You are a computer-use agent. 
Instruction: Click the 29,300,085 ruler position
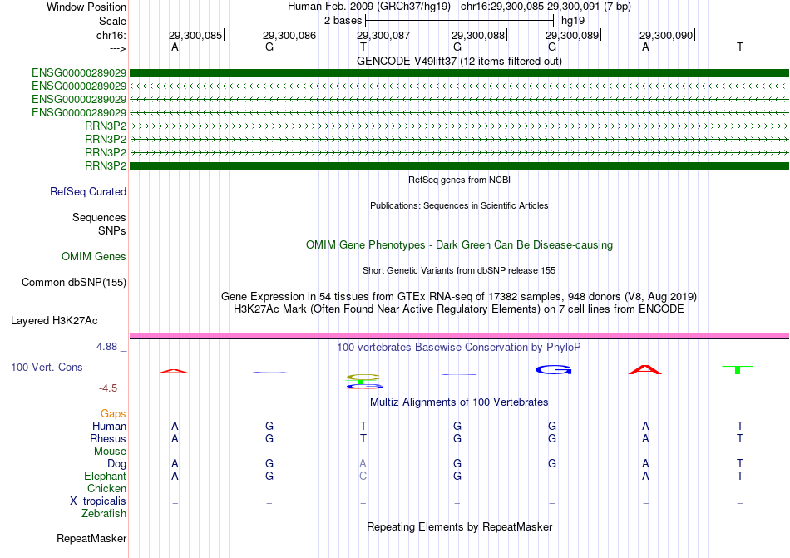click(x=195, y=35)
